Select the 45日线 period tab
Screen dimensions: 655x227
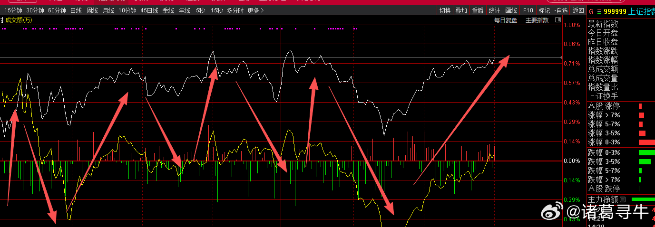149,10
